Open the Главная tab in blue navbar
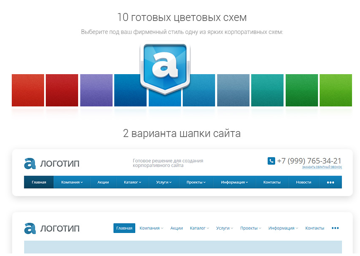 (39, 182)
